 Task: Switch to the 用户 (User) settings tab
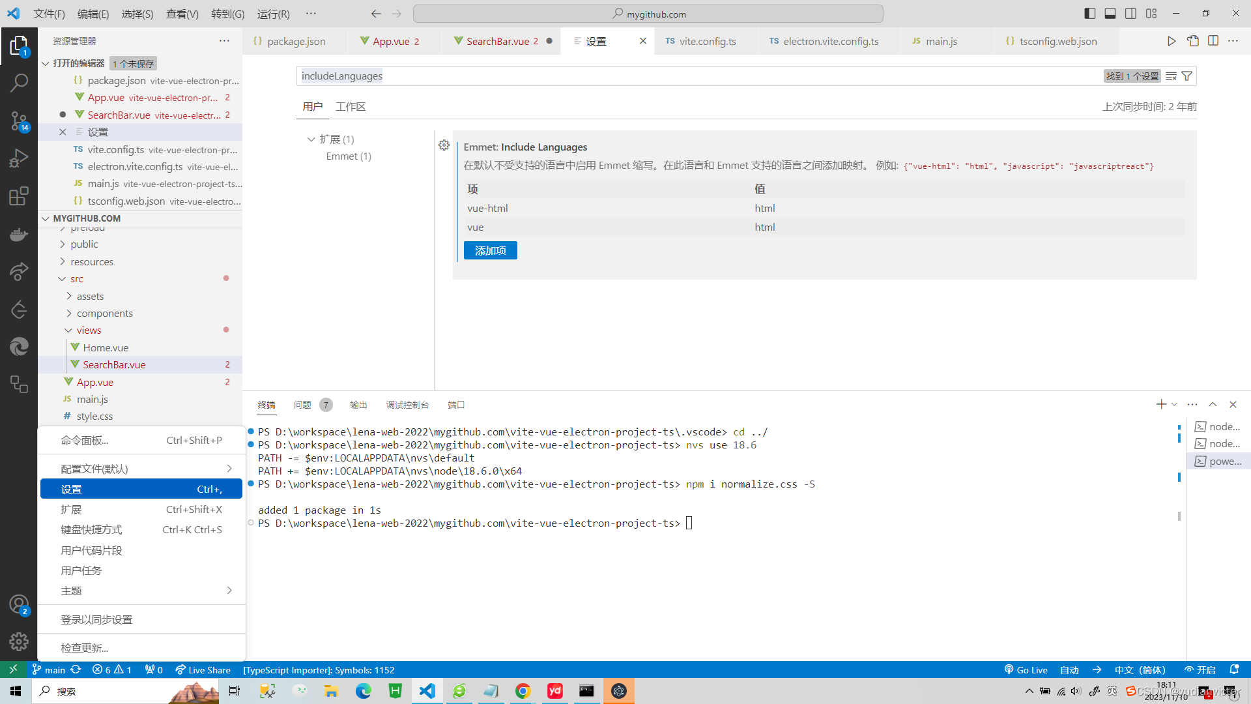click(313, 106)
